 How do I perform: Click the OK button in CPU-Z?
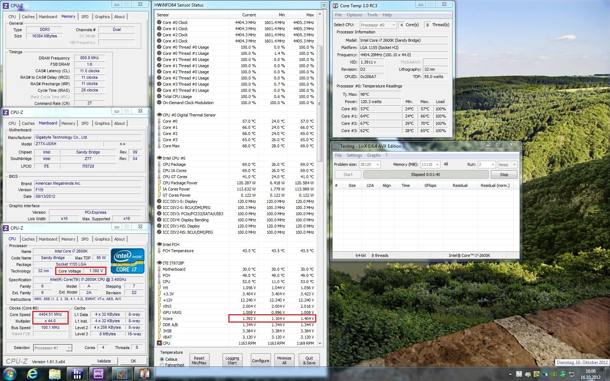(133, 361)
